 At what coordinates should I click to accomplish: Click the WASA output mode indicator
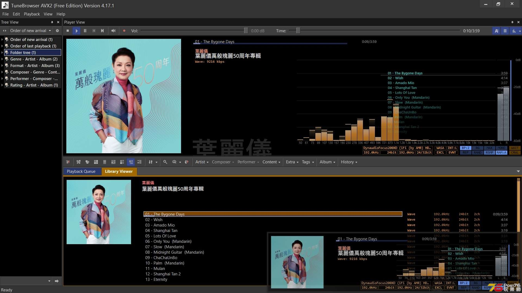pos(440,148)
